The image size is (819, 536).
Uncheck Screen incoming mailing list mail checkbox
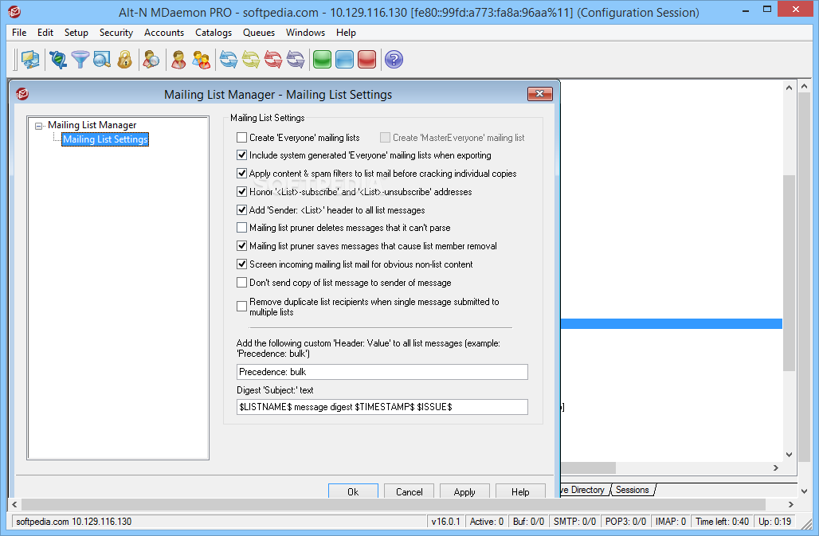(242, 264)
